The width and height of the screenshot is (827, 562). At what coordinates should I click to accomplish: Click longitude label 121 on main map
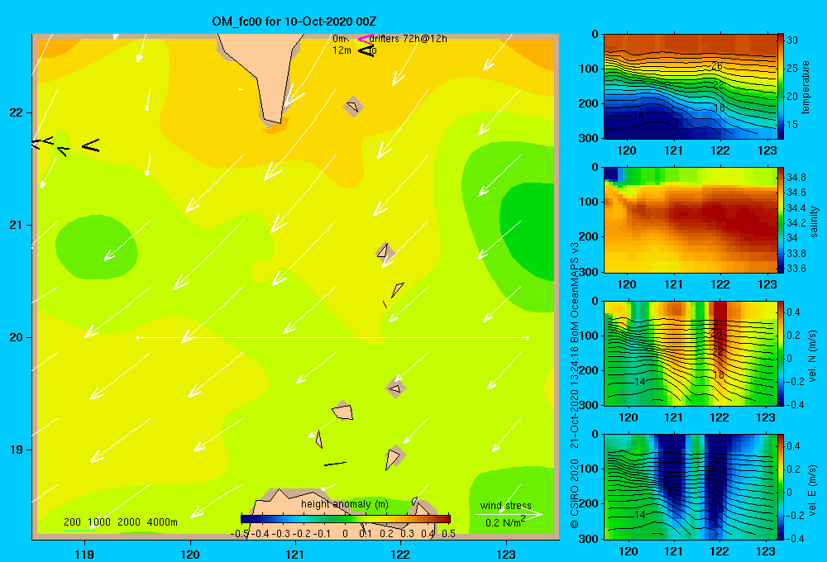click(295, 554)
